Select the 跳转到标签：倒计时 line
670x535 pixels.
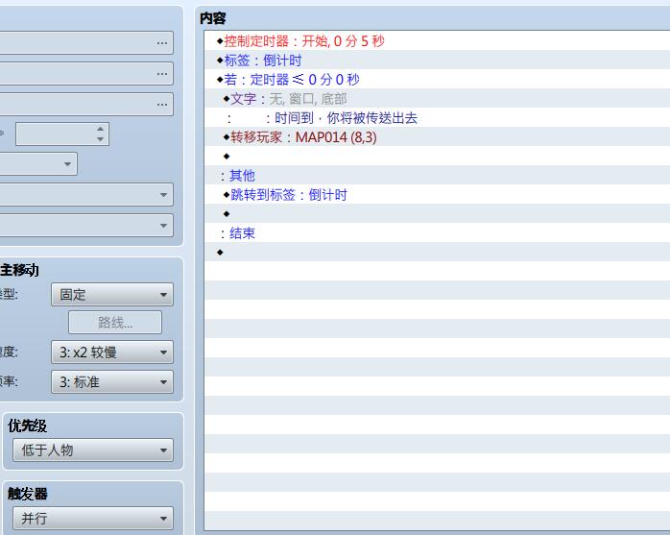point(437,195)
